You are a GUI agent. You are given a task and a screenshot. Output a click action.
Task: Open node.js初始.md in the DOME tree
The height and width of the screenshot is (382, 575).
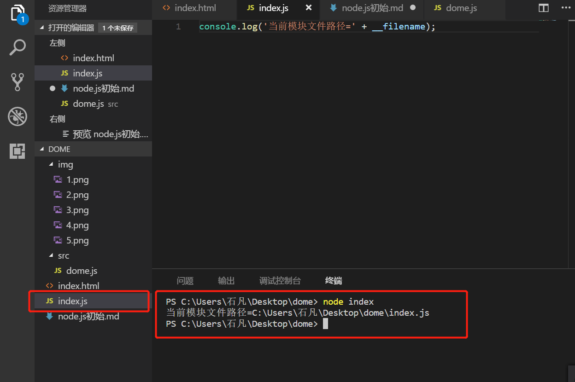(88, 316)
